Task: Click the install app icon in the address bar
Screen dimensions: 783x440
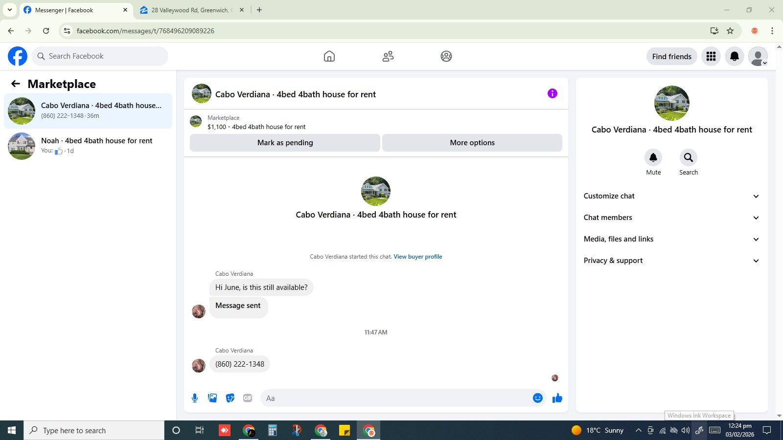Action: coord(714,31)
